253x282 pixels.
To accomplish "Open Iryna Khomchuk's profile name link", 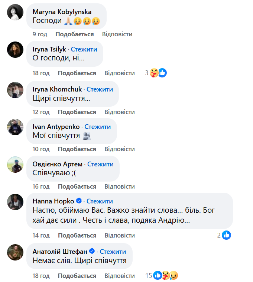I will point(58,89).
